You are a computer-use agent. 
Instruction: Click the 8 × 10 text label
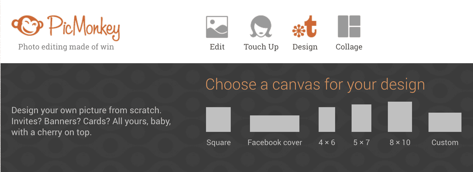(400, 142)
